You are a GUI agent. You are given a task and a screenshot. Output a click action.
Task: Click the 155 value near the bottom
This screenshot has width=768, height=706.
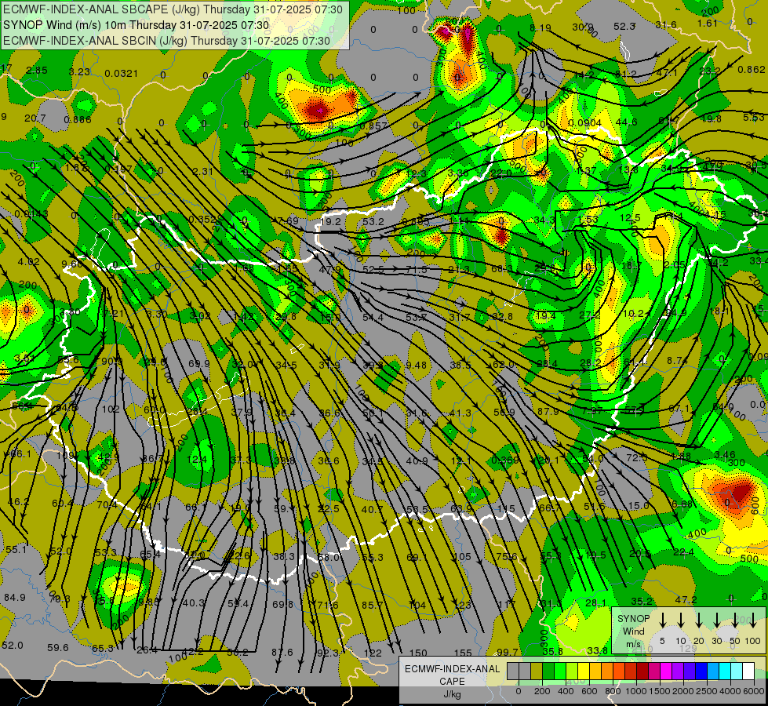tap(463, 653)
